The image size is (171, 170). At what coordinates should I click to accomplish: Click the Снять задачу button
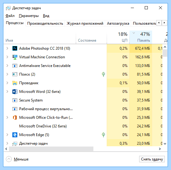click(152, 159)
